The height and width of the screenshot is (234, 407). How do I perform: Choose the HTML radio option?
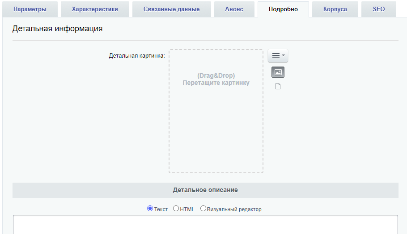[x=176, y=209]
